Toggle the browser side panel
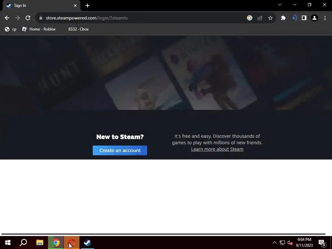332x249 pixels. [x=304, y=18]
